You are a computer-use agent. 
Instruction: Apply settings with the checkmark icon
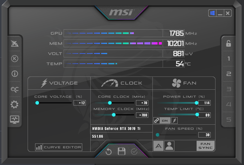[x=134, y=152]
